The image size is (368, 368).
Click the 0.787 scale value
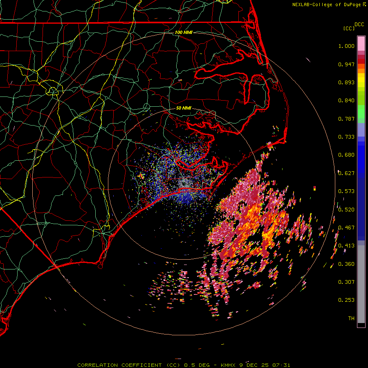click(x=346, y=119)
